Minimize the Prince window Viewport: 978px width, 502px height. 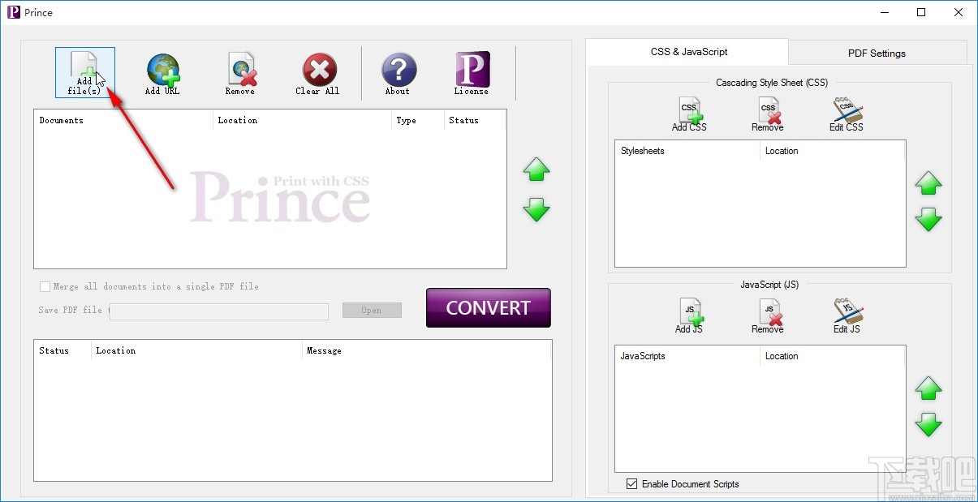pos(884,12)
